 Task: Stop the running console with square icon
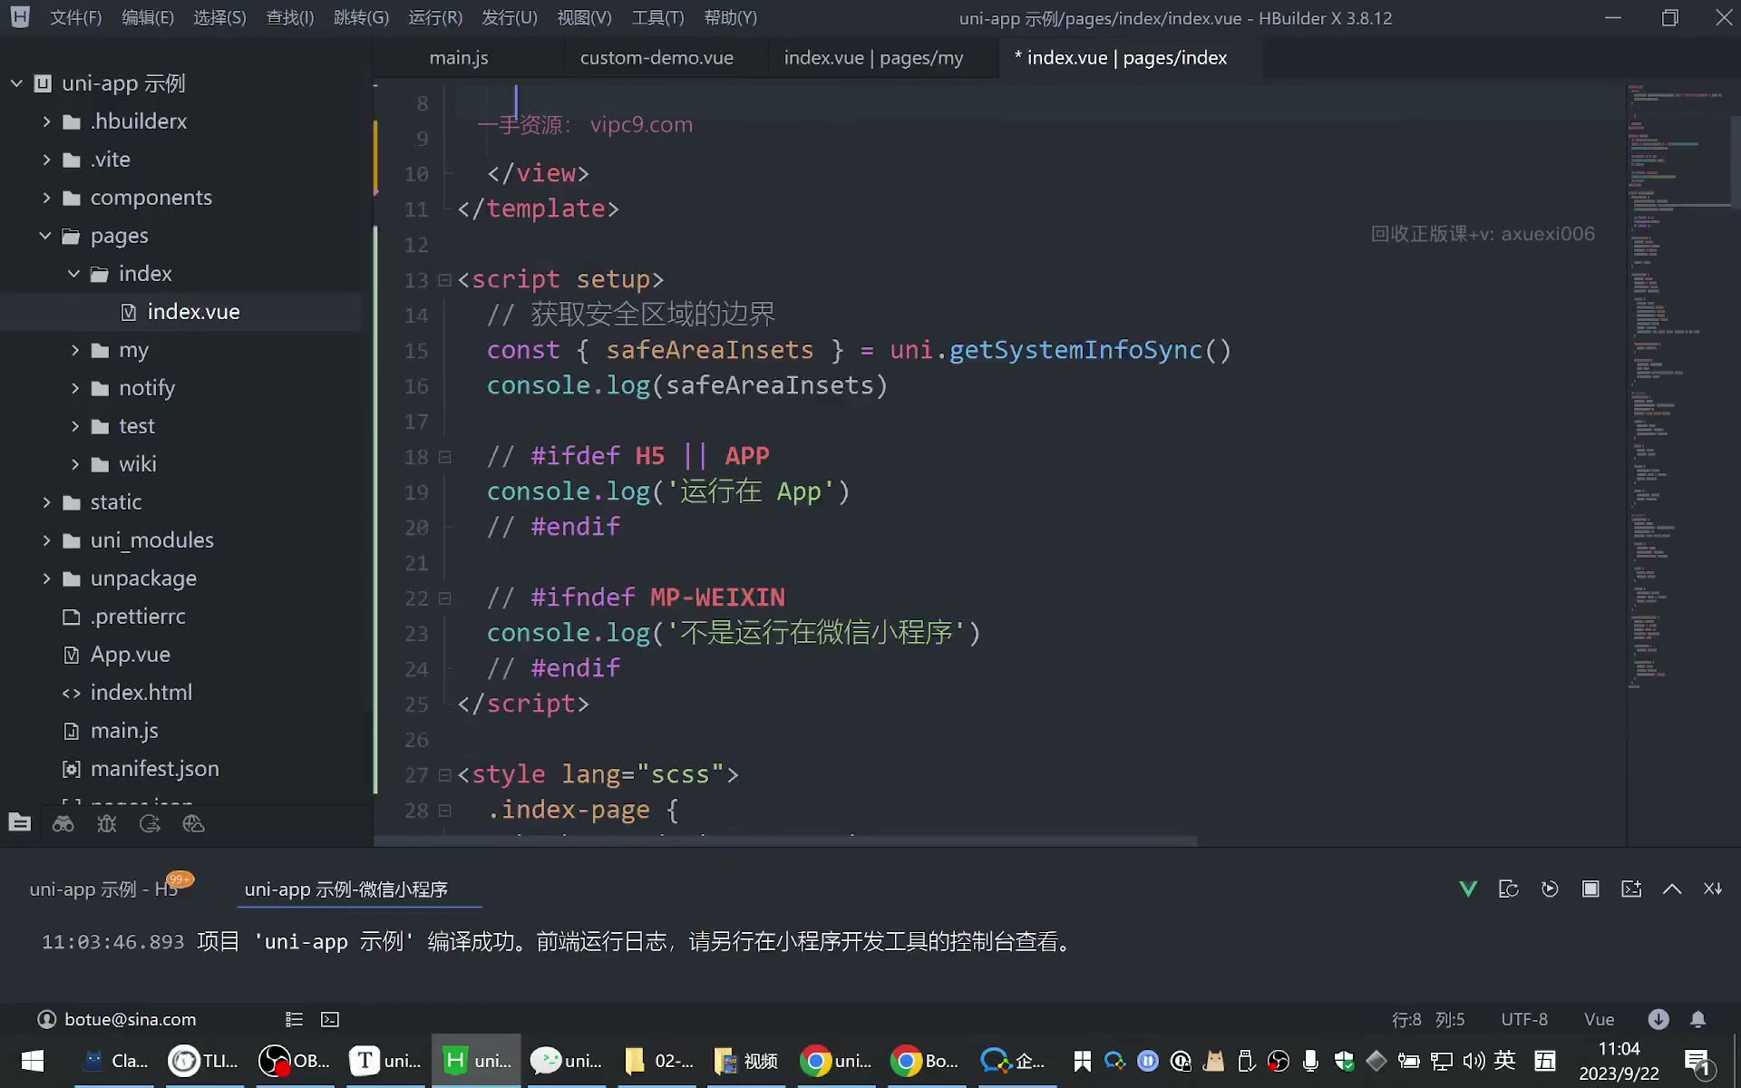point(1590,889)
